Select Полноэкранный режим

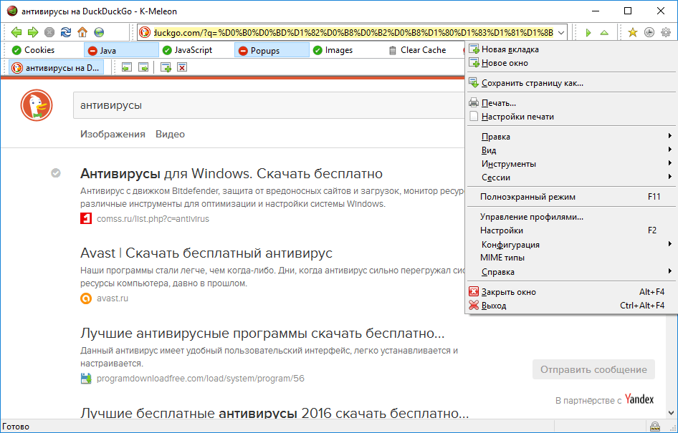coord(570,197)
